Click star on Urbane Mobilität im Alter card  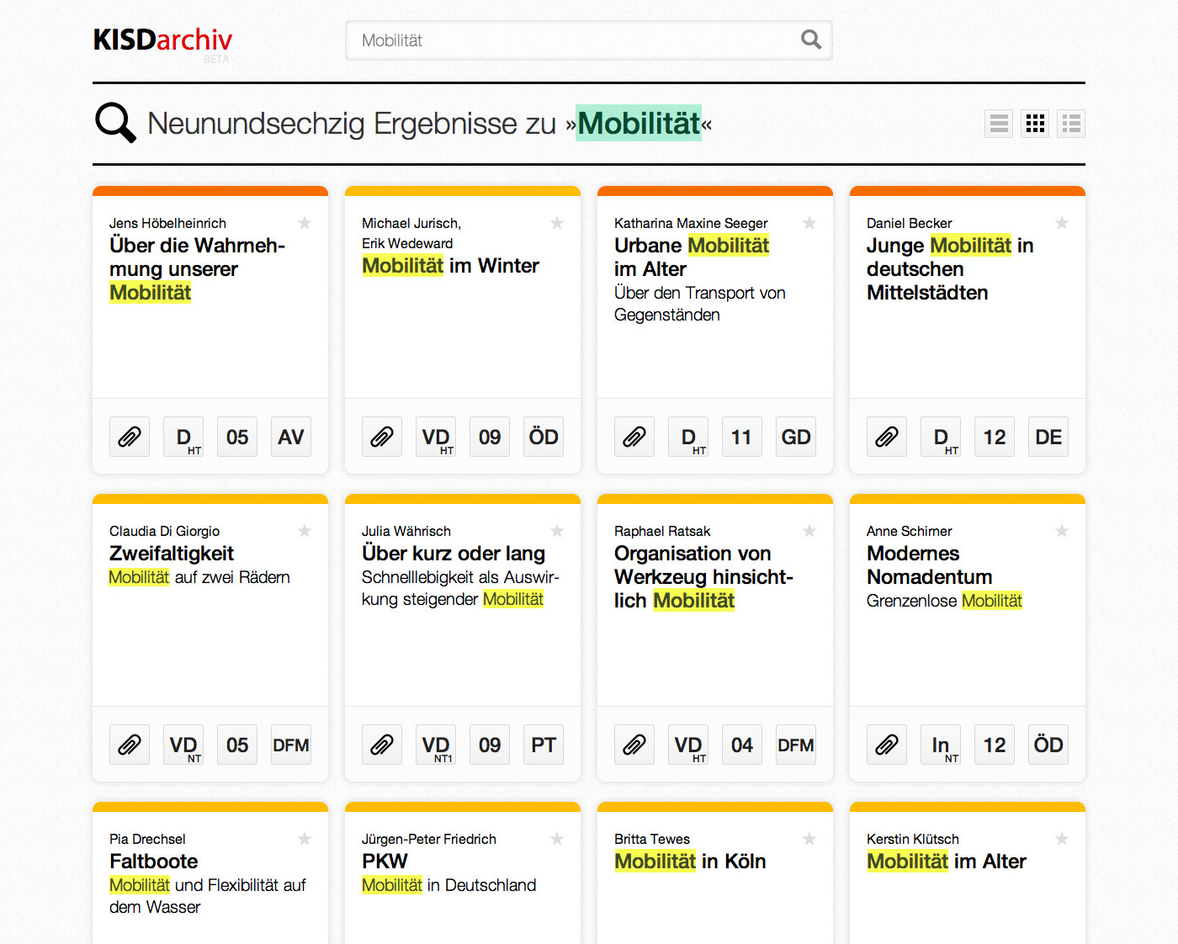809,223
